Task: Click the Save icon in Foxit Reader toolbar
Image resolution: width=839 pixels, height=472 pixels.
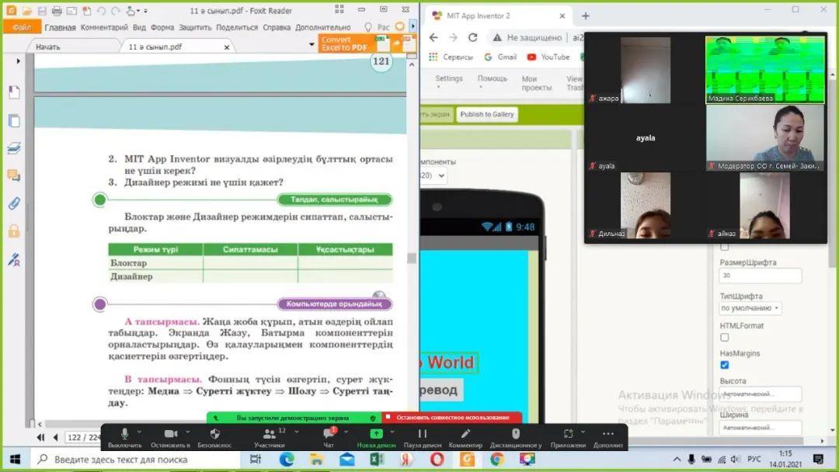Action: [x=42, y=11]
